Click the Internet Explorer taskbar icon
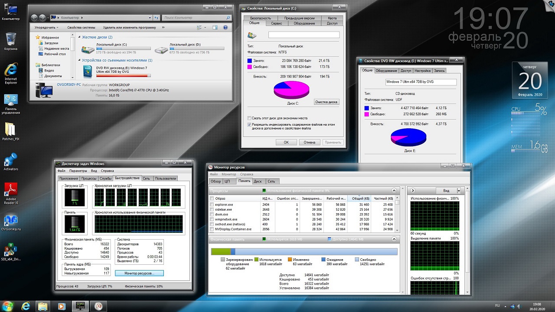The image size is (555, 312). 26,306
